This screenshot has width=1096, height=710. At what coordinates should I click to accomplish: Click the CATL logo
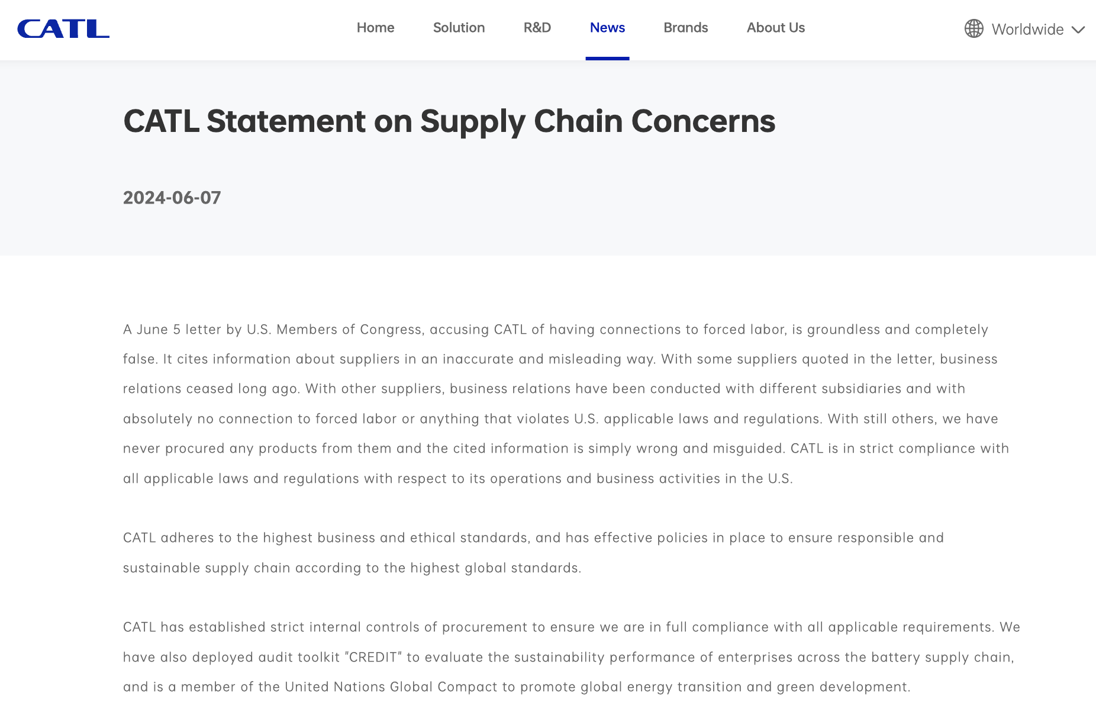[x=63, y=28]
